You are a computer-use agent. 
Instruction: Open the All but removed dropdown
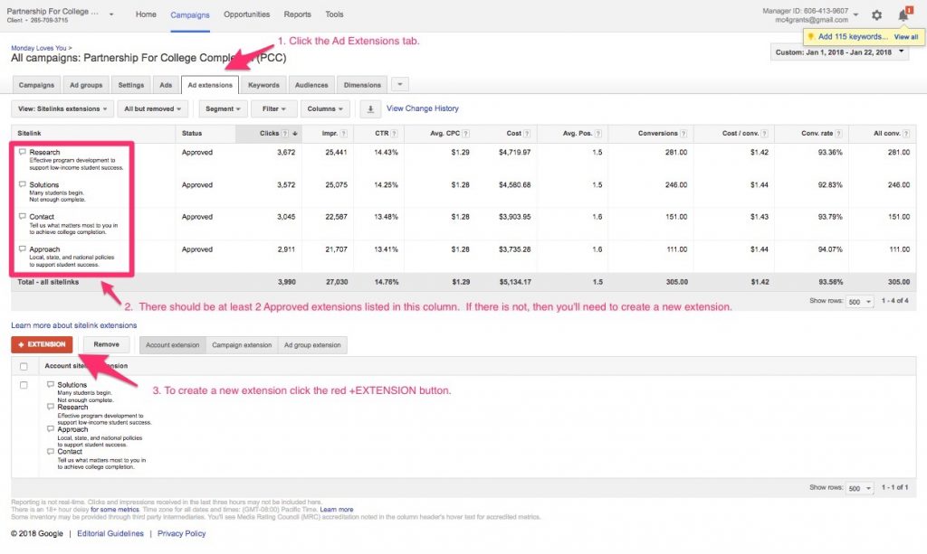coord(152,109)
